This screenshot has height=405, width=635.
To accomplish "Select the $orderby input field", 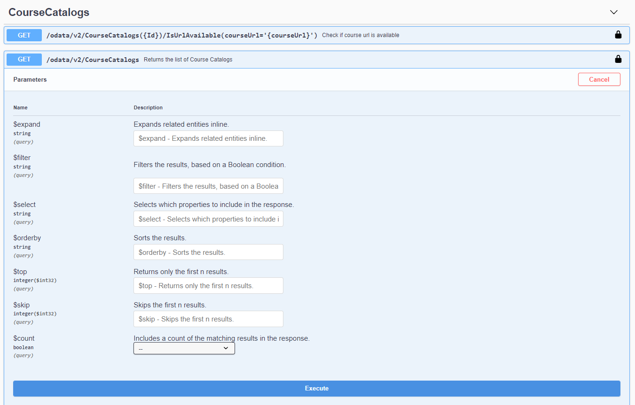I will [208, 252].
